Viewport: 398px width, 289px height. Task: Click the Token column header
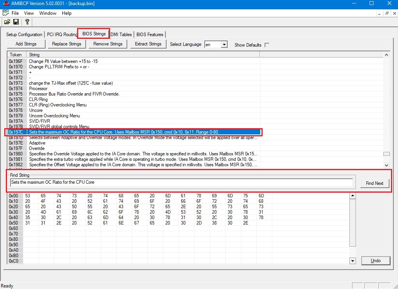17,54
